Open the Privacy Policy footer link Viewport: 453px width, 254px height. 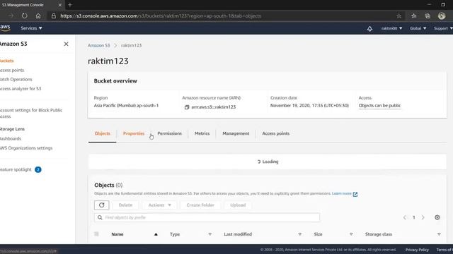coord(417,250)
